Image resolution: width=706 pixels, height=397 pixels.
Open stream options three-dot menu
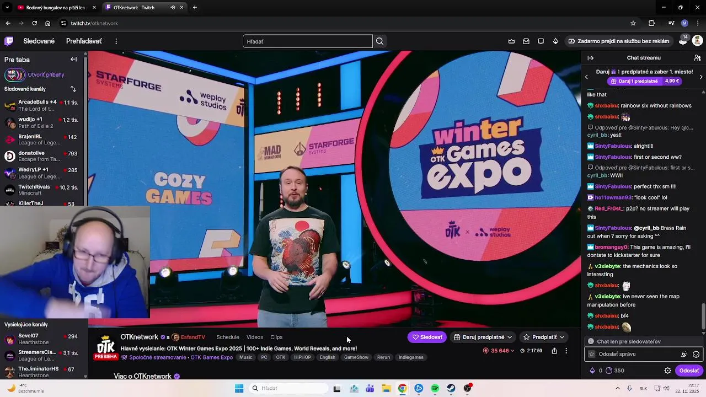tap(566, 351)
